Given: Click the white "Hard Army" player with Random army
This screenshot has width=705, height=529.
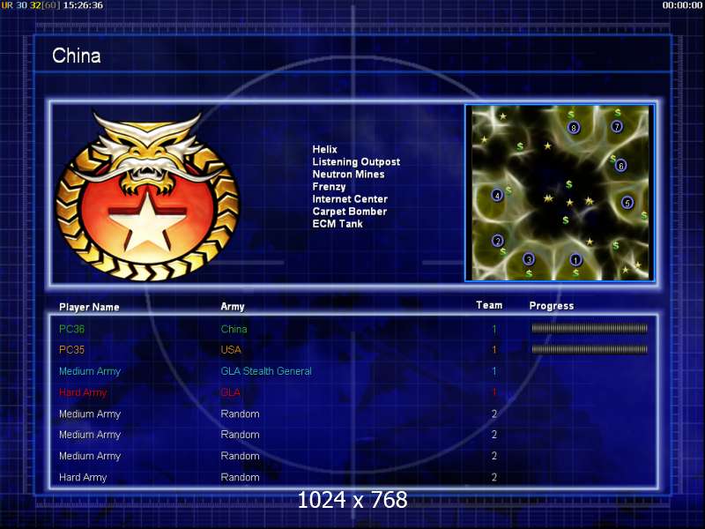Looking at the screenshot, I should [x=83, y=478].
